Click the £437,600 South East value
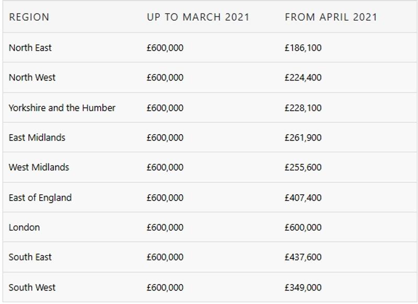This screenshot has height=304, width=418. point(303,257)
